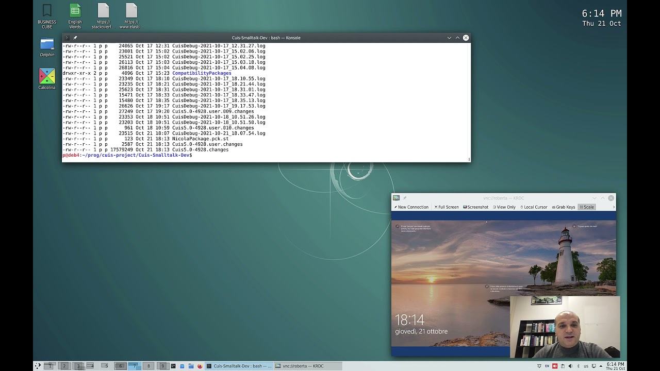Toggle View Only mode in KRDC
Screen dimensions: 660x371
(504, 207)
